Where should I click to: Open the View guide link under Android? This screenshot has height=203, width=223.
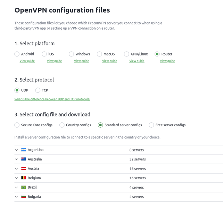point(27,61)
